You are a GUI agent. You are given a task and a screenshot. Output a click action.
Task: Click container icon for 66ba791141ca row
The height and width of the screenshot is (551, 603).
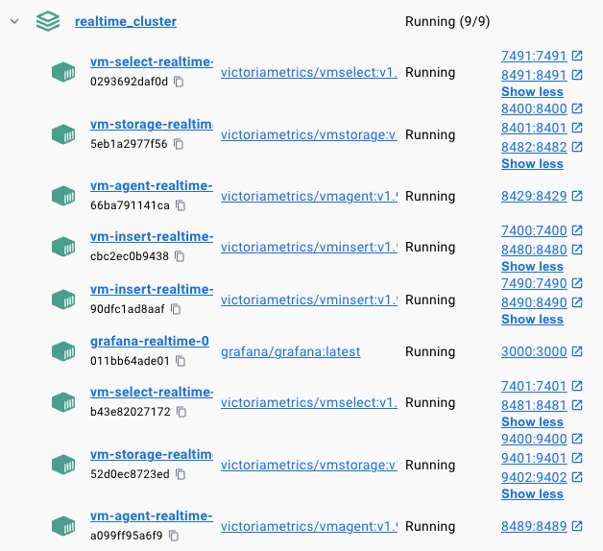pos(63,196)
